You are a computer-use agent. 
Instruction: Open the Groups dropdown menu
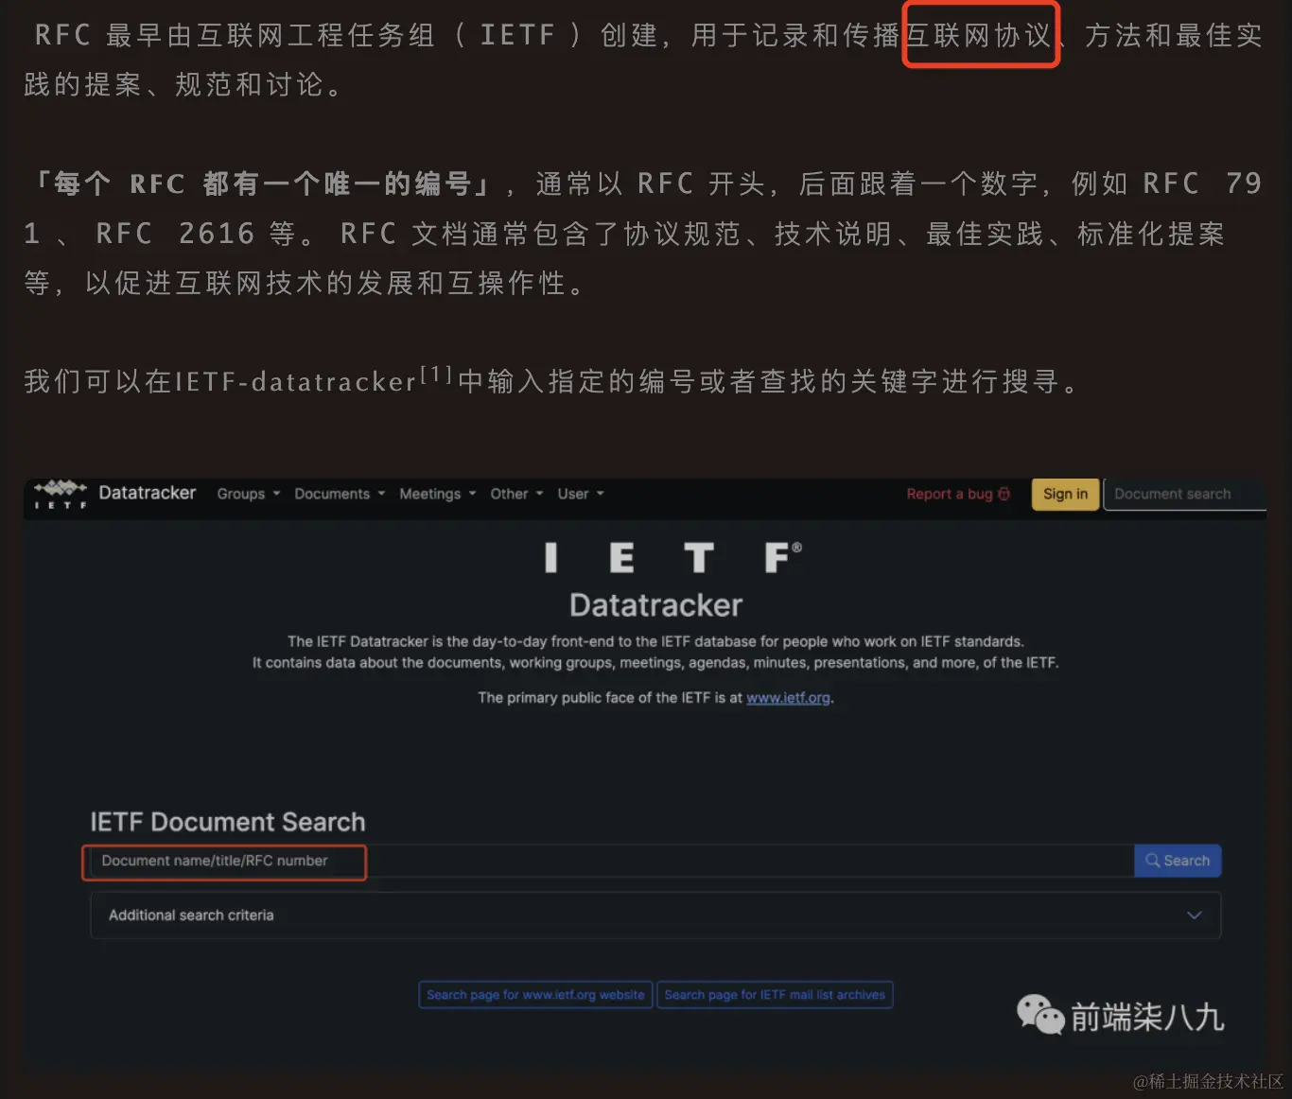point(248,494)
